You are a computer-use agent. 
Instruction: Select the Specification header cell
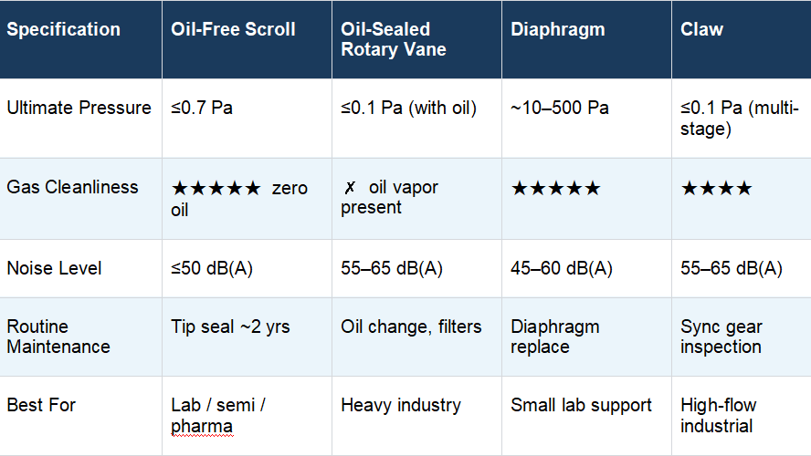[80, 40]
